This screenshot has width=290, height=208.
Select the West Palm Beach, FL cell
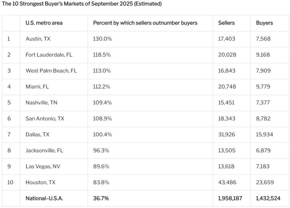point(51,71)
